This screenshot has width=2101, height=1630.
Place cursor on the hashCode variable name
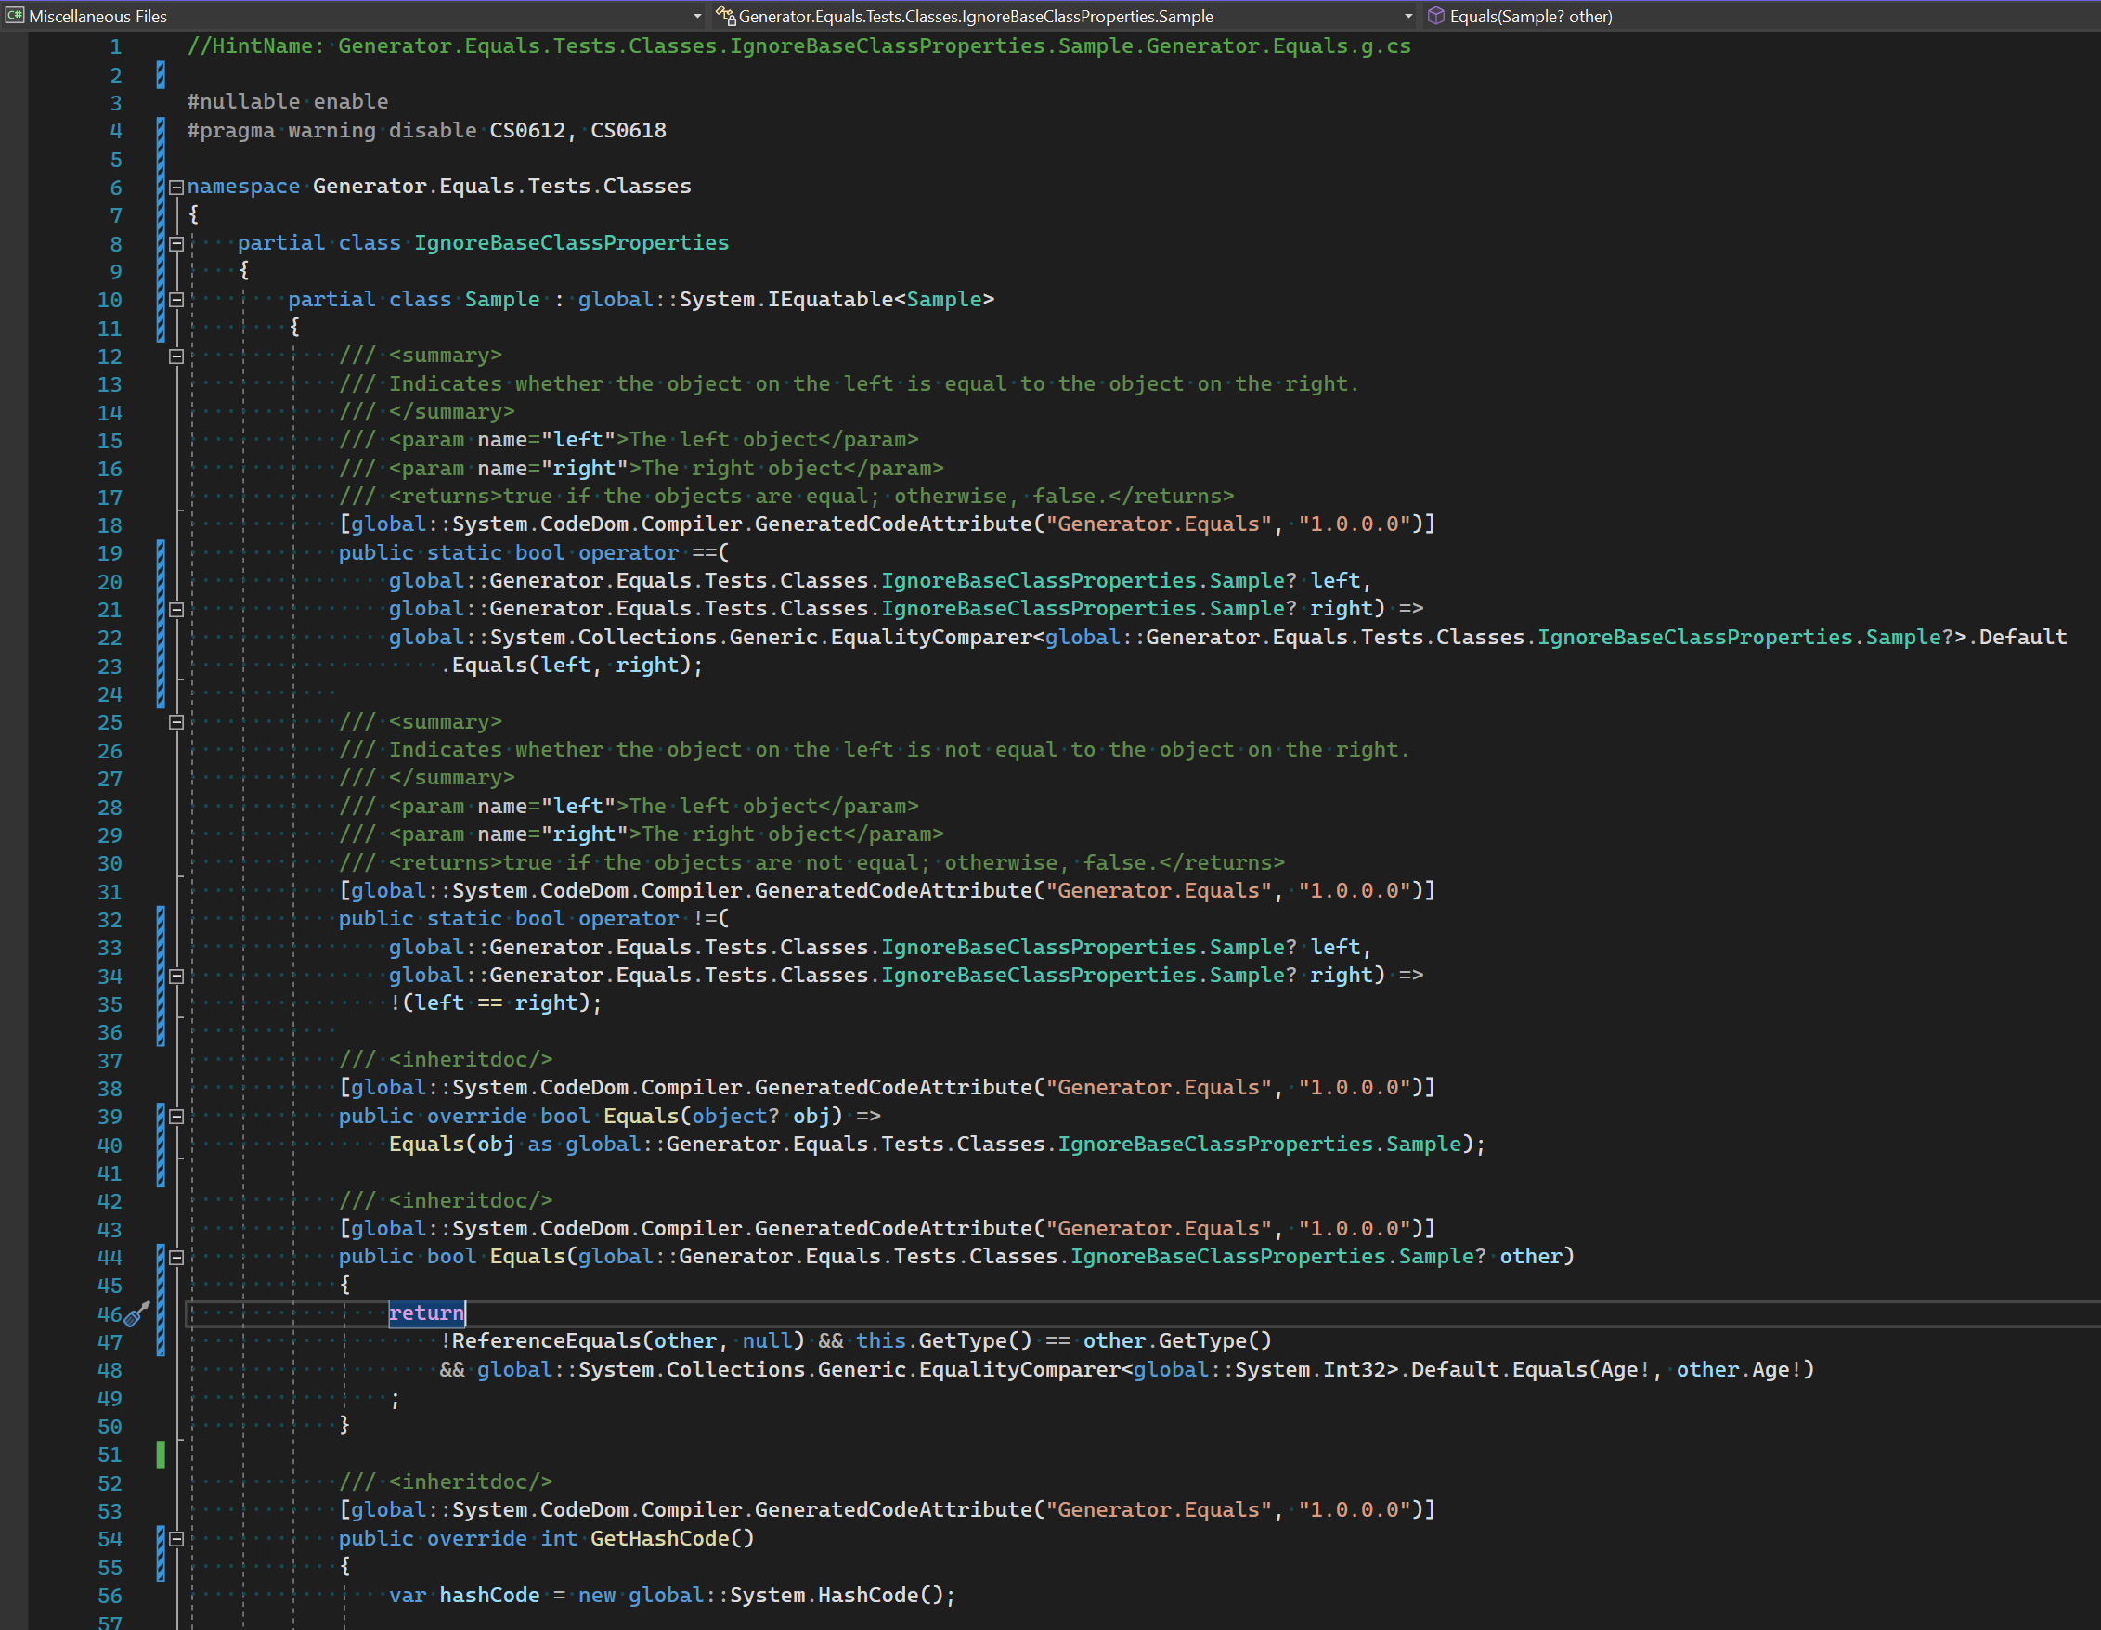(488, 1595)
